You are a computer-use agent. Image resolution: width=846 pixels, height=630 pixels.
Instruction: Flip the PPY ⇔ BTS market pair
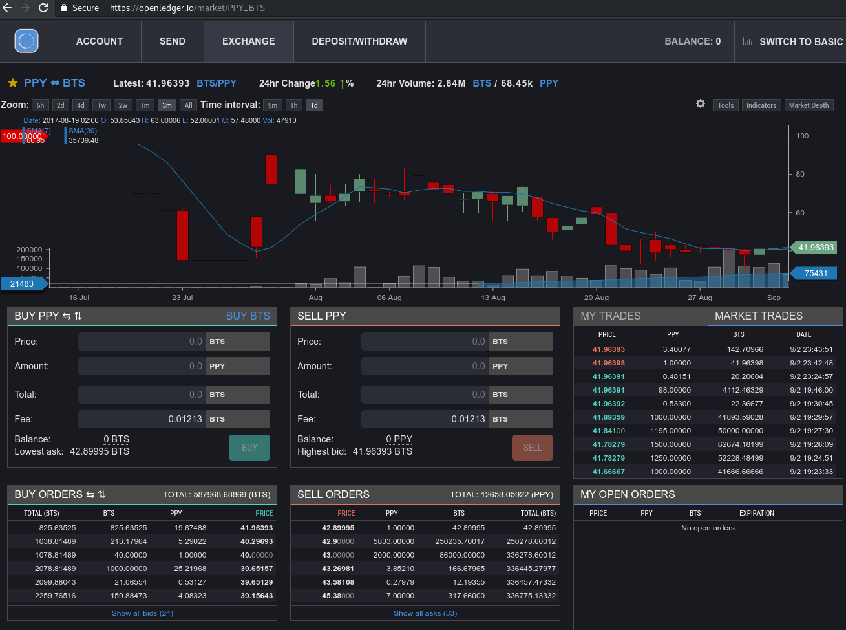point(55,83)
